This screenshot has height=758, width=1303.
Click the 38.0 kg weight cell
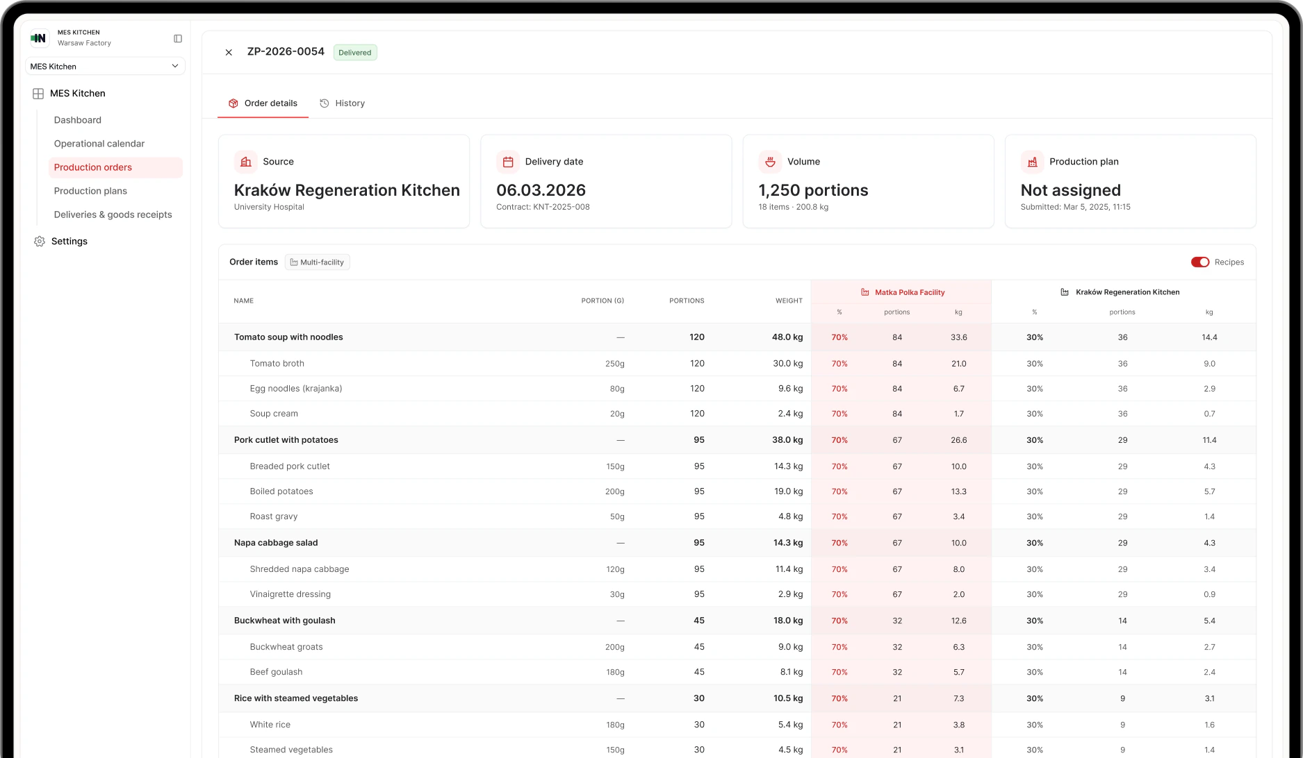(787, 440)
